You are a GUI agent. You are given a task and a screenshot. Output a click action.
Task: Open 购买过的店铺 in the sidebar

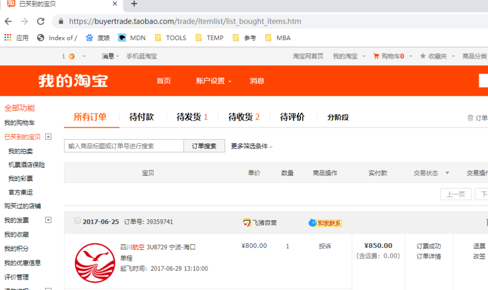pos(22,206)
